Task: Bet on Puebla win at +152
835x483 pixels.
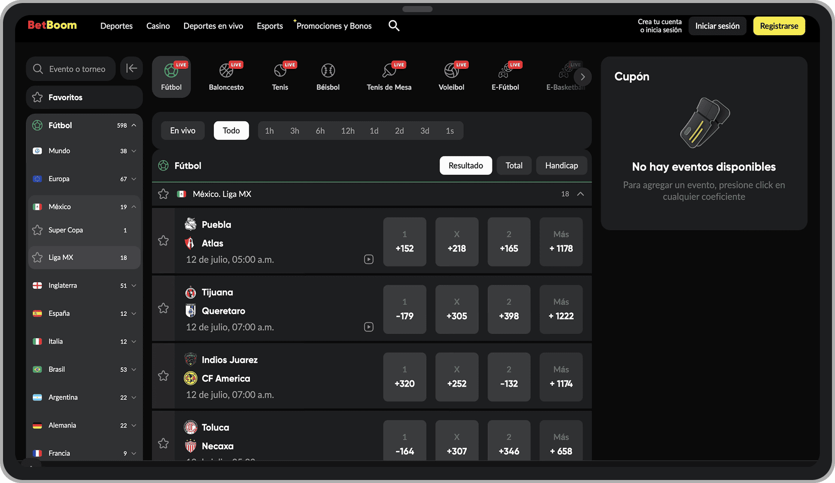Action: pyautogui.click(x=405, y=242)
